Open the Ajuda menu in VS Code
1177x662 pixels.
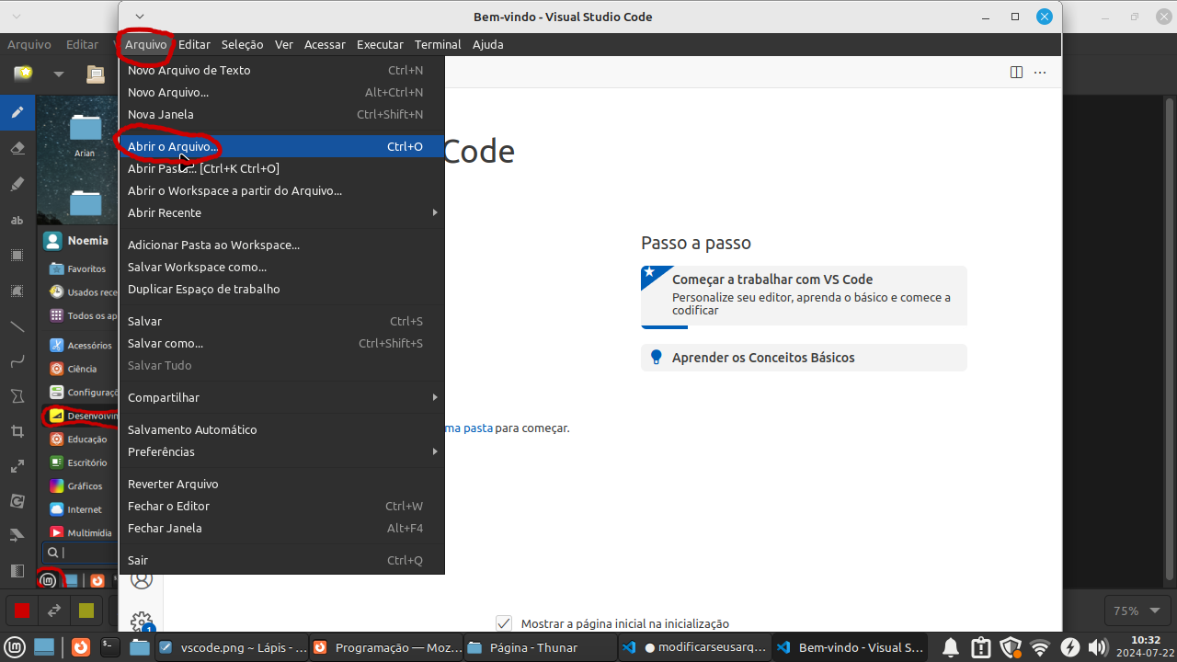tap(488, 44)
